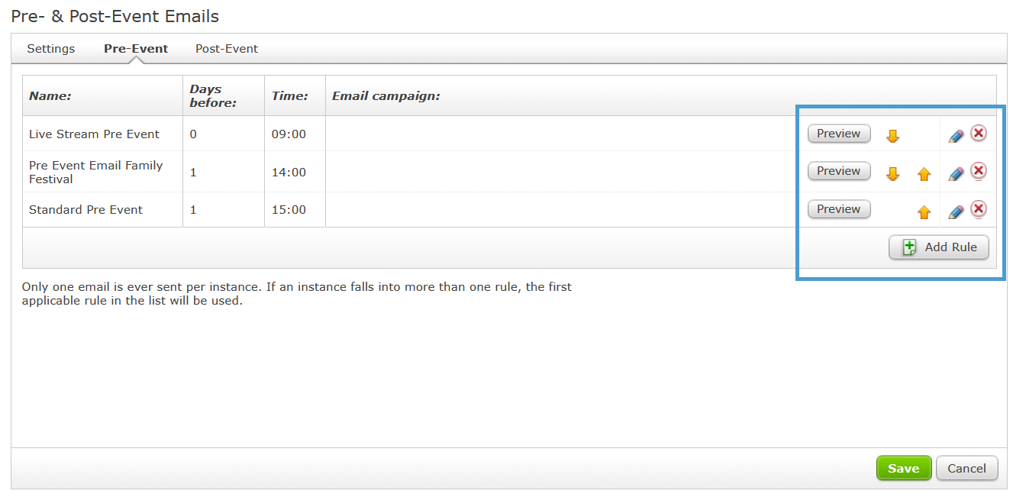Cancel the changes
Screen dimensions: 1013x497
tap(967, 468)
